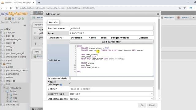
Task: Collapse the test database node
Action: pos(1,84)
